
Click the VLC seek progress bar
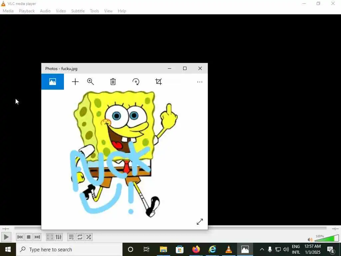pos(170,228)
